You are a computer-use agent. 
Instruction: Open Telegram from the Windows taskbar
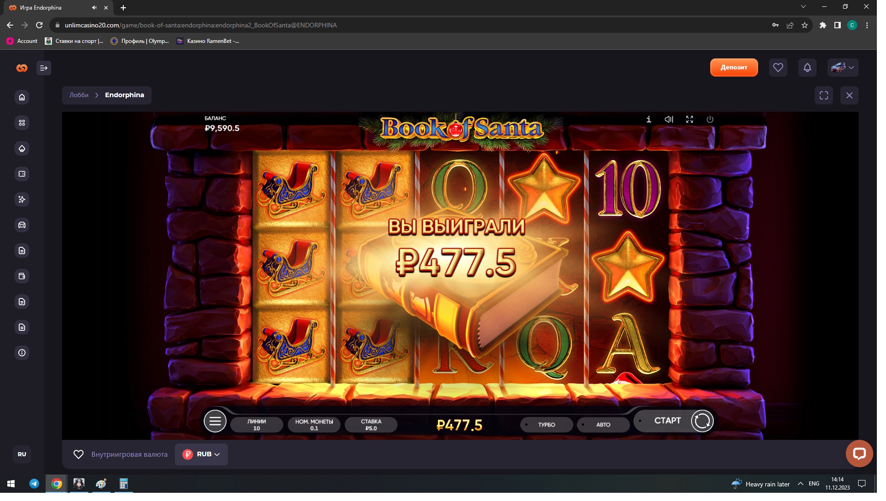pyautogui.click(x=34, y=484)
